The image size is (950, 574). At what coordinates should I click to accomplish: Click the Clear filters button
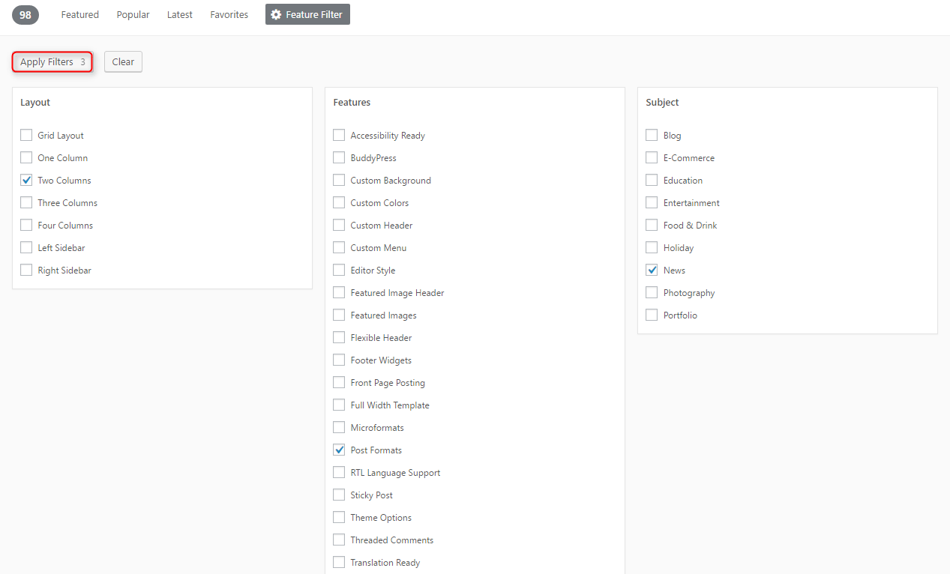click(x=123, y=61)
